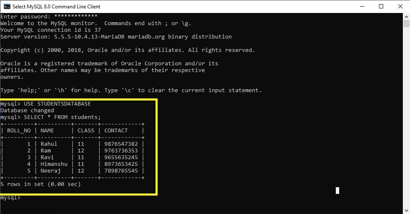Viewport: 410px width, 214px height.
Task: Click the name Neeraj in the last row
Action: [x=50, y=171]
